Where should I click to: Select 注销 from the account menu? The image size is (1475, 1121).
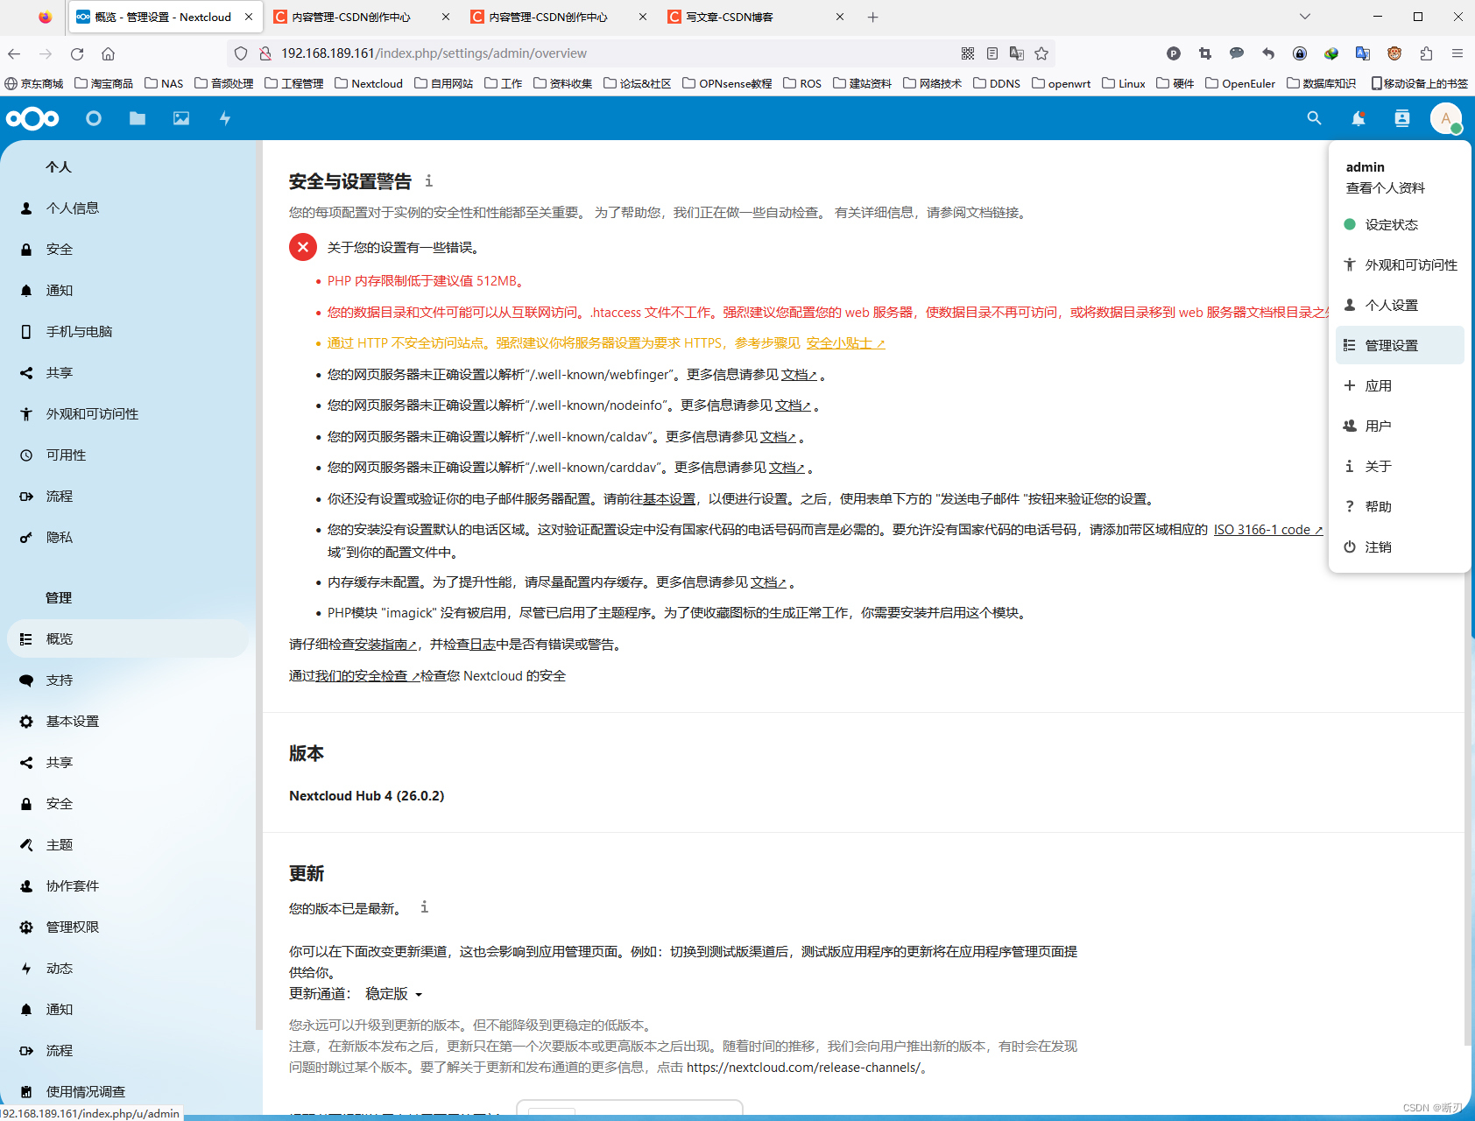coord(1378,546)
